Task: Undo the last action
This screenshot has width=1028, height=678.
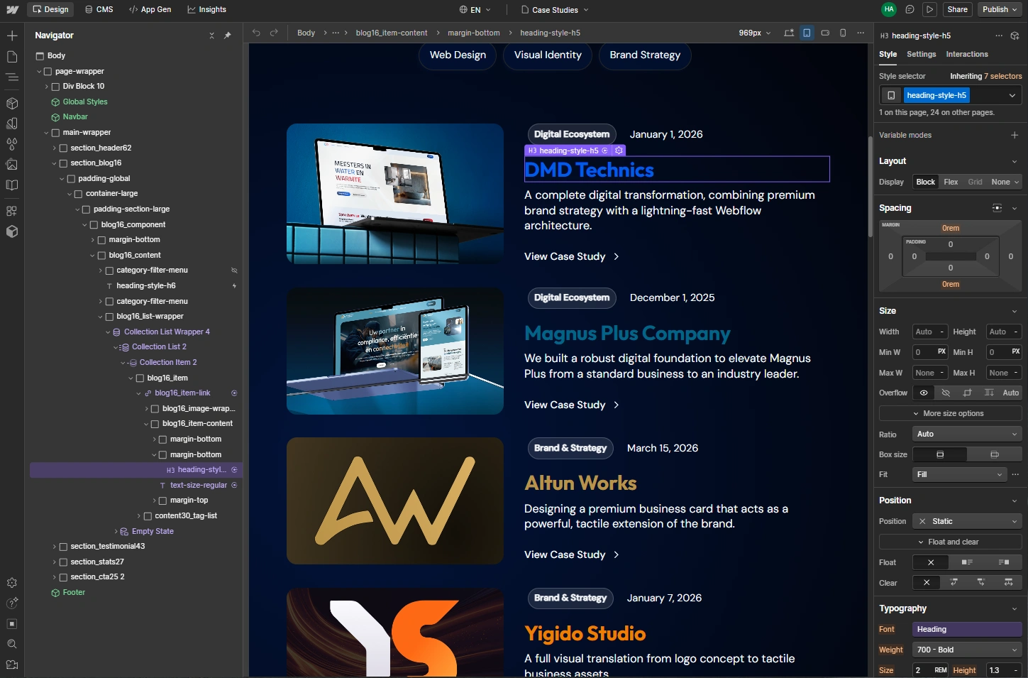Action: (256, 33)
